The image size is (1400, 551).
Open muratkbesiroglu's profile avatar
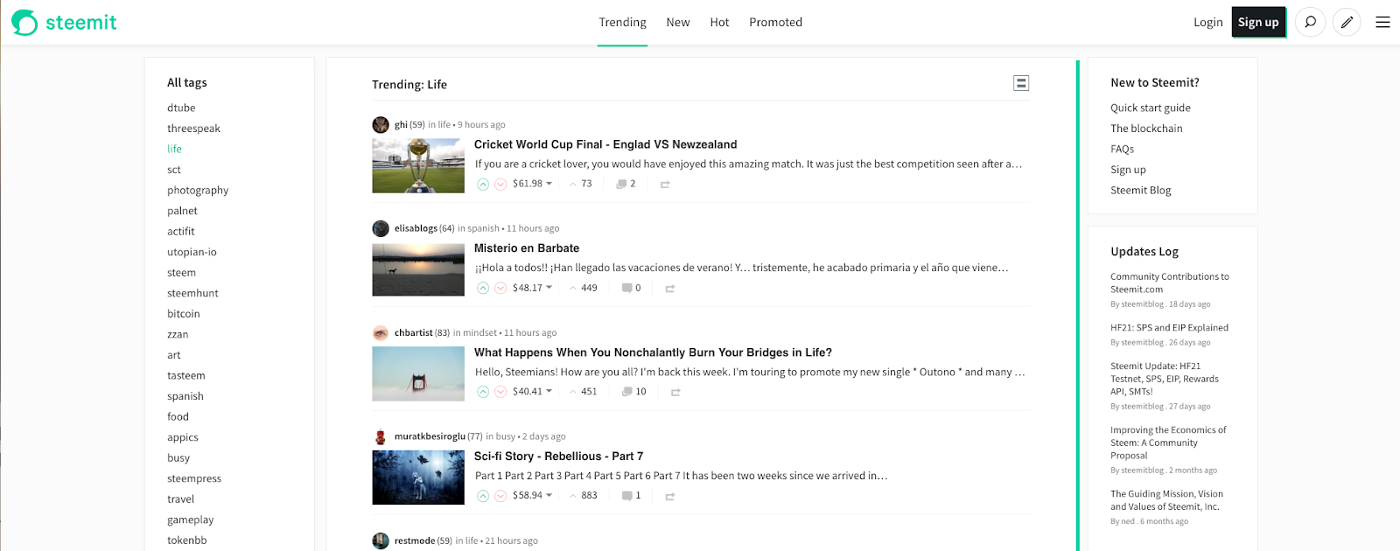(x=381, y=436)
